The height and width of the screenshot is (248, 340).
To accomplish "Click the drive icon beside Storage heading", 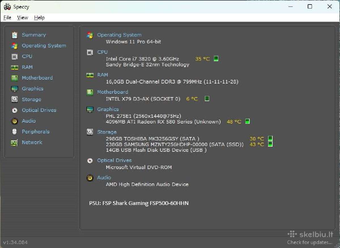I will tap(90, 132).
